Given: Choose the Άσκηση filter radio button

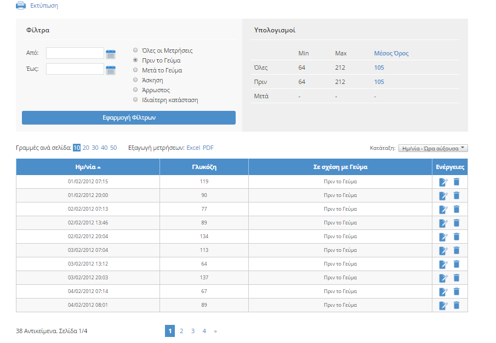Looking at the screenshot, I should (x=135, y=80).
